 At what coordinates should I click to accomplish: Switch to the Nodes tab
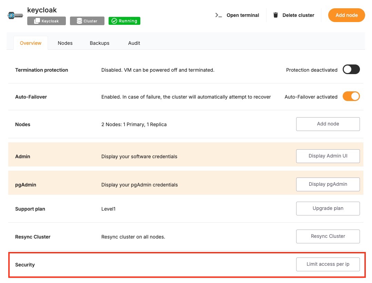pyautogui.click(x=65, y=43)
